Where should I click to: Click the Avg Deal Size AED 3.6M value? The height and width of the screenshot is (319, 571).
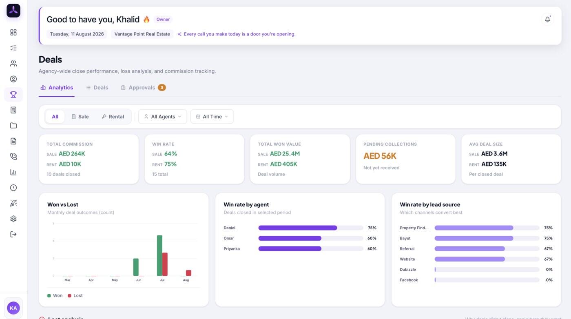coord(494,154)
